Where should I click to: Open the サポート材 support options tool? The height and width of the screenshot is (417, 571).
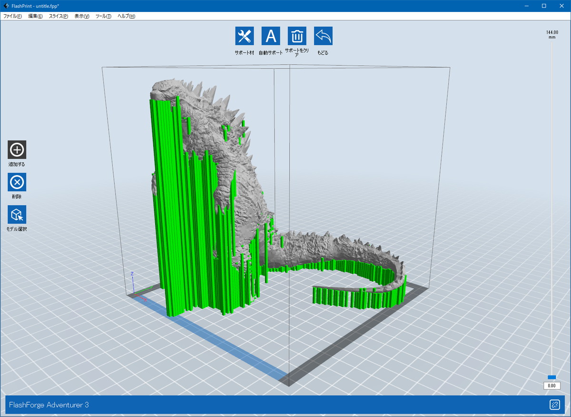[245, 36]
